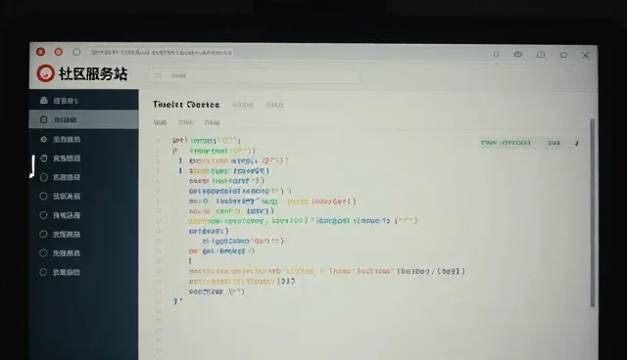Click the bold page heading above the code
The image size is (627, 360).
point(186,105)
